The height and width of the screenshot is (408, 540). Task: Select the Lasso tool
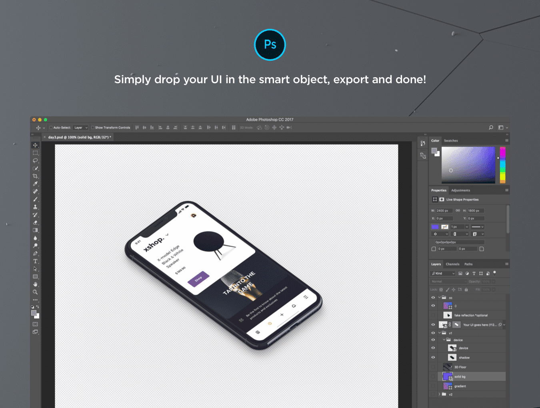coord(35,160)
